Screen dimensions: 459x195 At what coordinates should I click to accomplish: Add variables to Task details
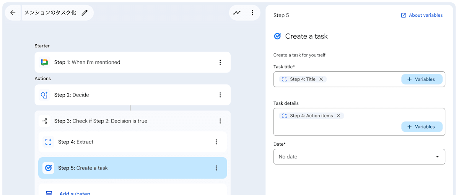[422, 127]
